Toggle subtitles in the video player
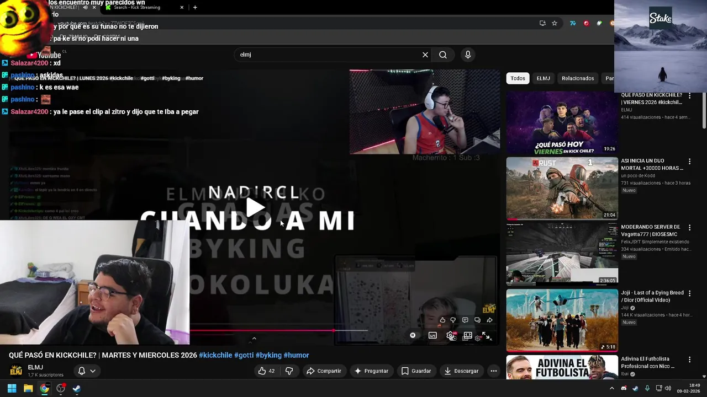The image size is (707, 397). pyautogui.click(x=432, y=335)
